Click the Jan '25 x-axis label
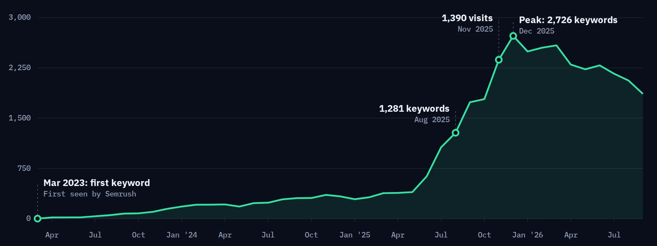Image resolution: width=657 pixels, height=246 pixels. point(355,235)
